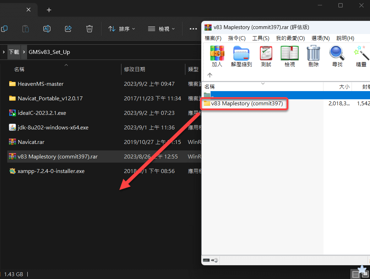Viewport: 370px width, 279px height.
Task: Click the WinRAR drive icon in status bar
Action: click(x=206, y=260)
